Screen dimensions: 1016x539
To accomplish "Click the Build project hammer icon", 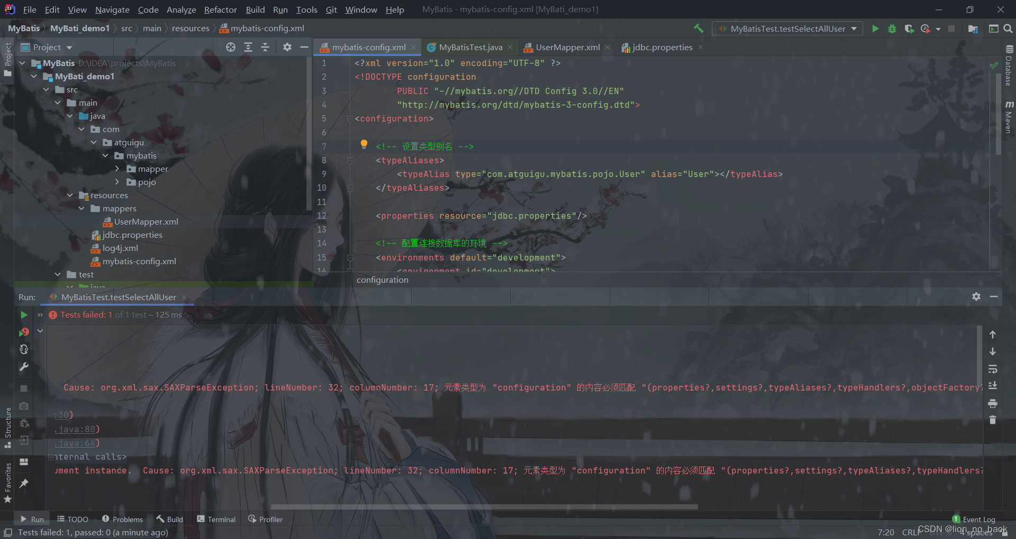I will [698, 29].
